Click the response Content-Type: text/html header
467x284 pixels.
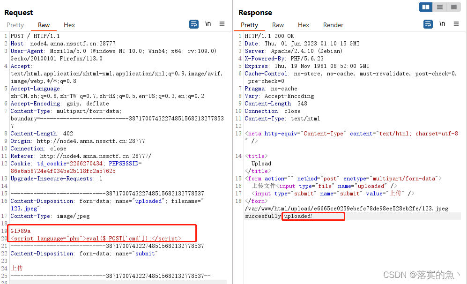(282, 119)
